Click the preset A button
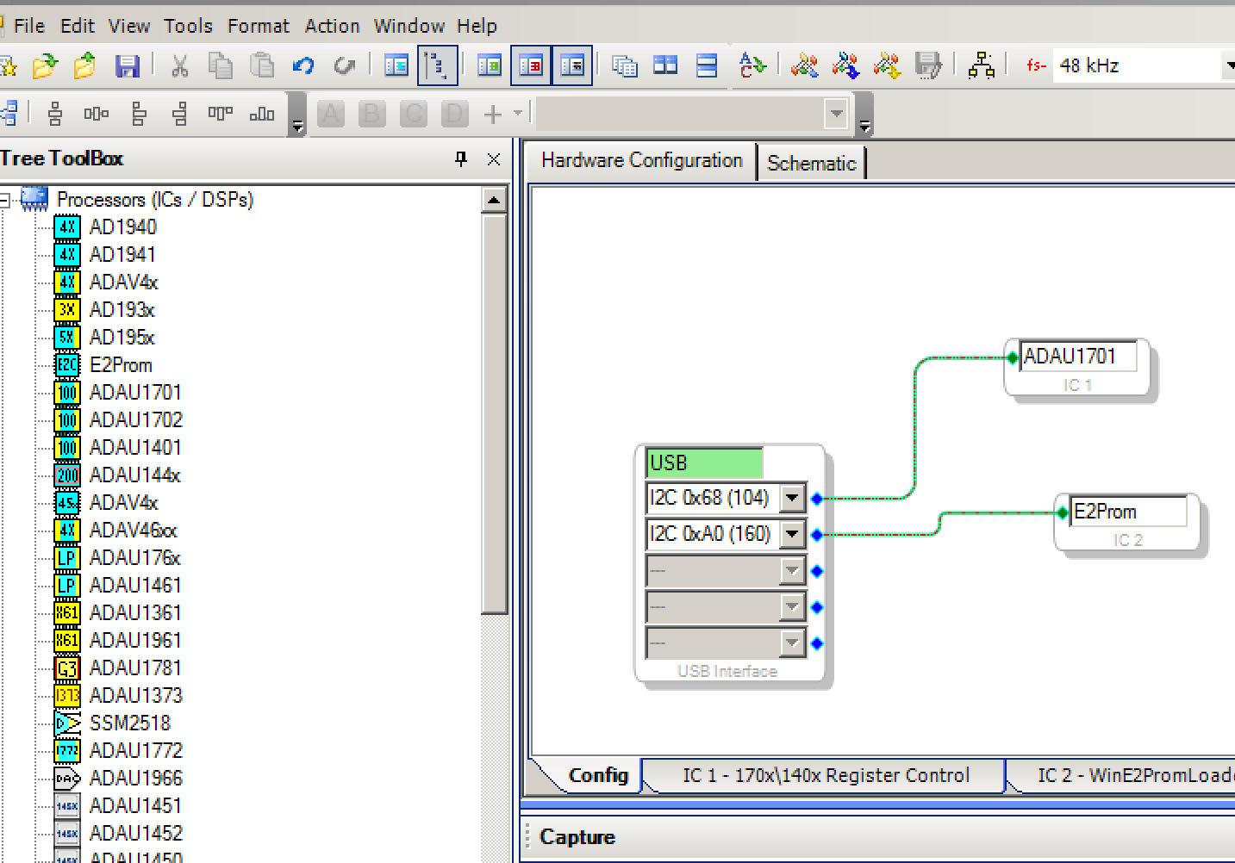The image size is (1235, 863). tap(330, 113)
